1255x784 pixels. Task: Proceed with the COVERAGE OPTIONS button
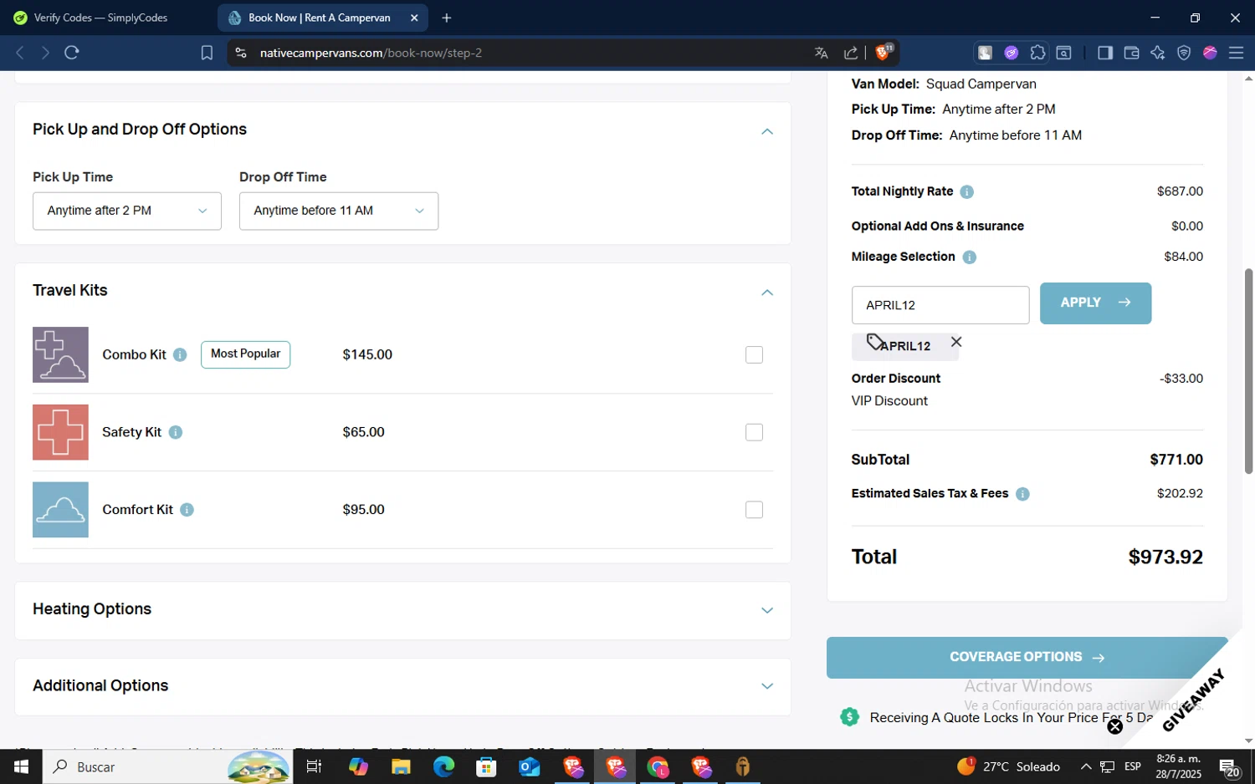click(x=1027, y=658)
